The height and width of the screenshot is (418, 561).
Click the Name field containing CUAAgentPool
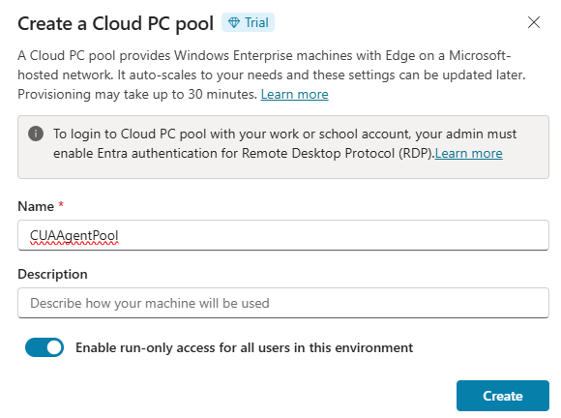(x=283, y=235)
